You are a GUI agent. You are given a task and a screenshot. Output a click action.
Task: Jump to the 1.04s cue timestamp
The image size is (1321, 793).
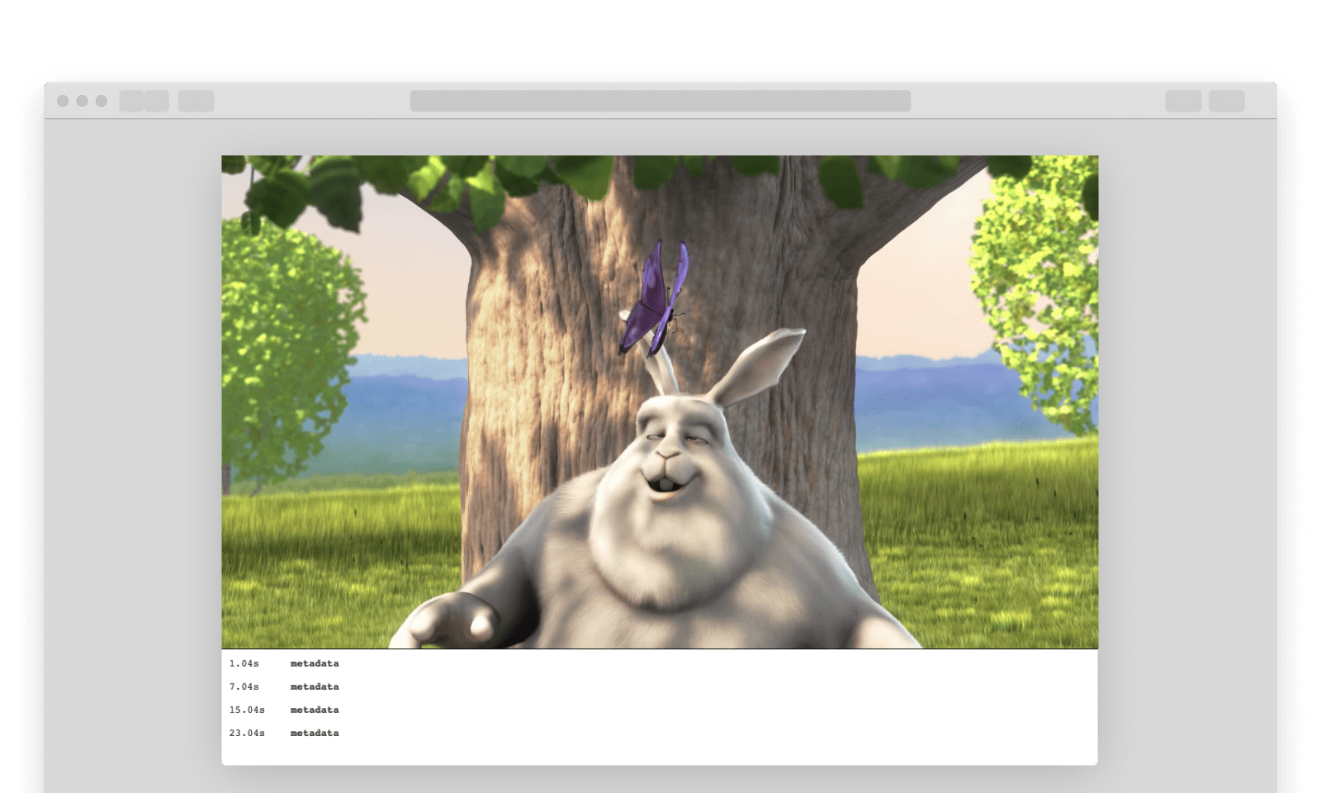pyautogui.click(x=244, y=663)
